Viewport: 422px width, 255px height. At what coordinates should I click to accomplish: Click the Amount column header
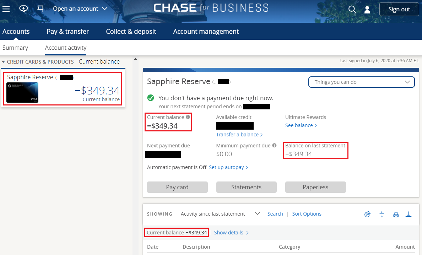coord(405,247)
